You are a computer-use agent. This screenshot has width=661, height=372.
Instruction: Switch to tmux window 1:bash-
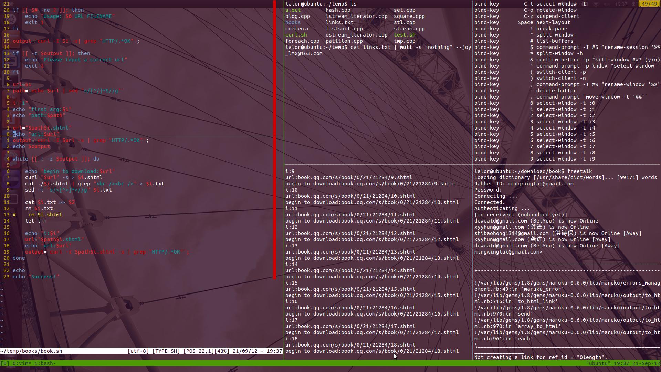45,363
